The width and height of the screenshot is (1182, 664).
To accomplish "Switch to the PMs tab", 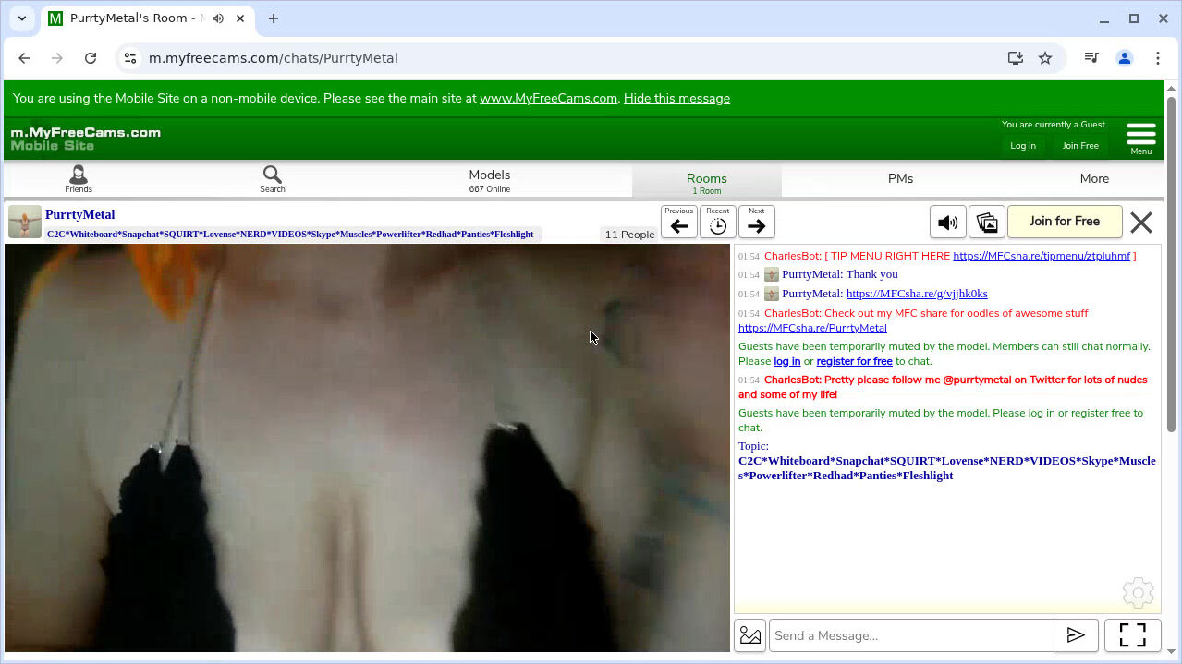I will [900, 179].
